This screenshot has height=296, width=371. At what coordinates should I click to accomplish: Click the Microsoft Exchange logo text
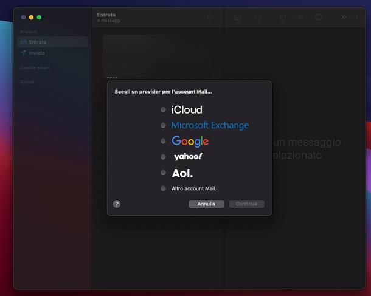210,125
